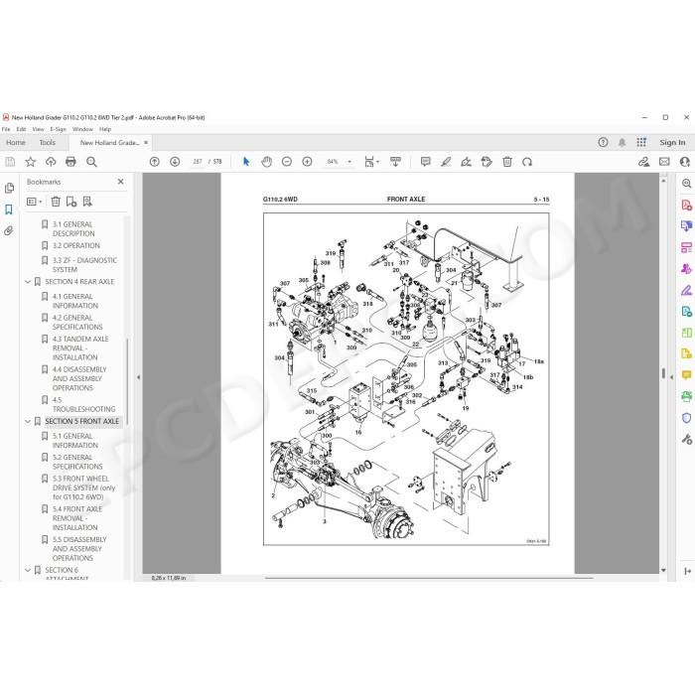Rotate page with the rotate icon
The image size is (695, 695).
527,162
